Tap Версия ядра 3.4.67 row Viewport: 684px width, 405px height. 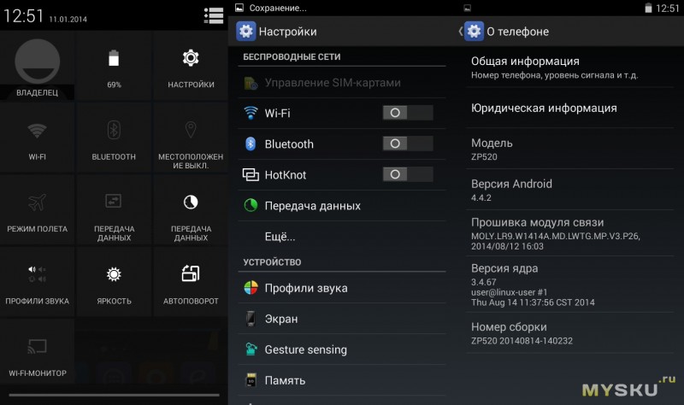569,285
